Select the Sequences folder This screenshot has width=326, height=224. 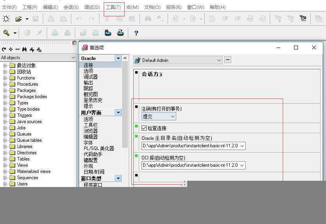(27, 178)
